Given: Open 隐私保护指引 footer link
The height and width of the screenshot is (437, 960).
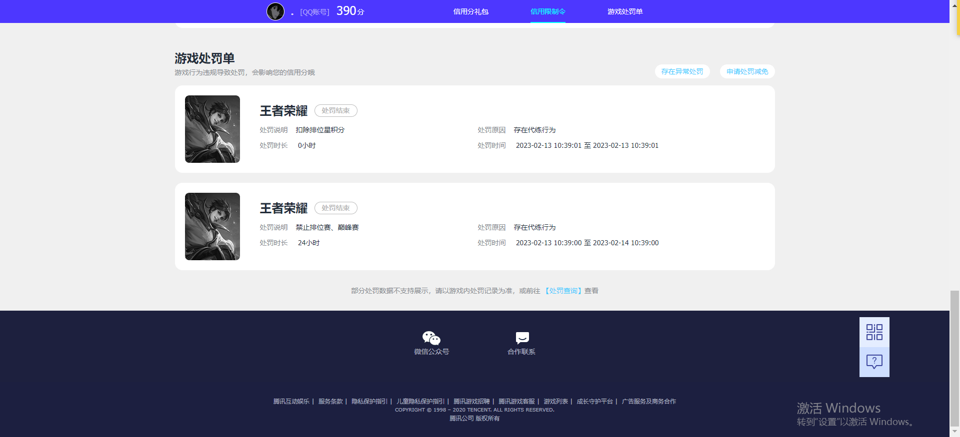Looking at the screenshot, I should [x=369, y=402].
